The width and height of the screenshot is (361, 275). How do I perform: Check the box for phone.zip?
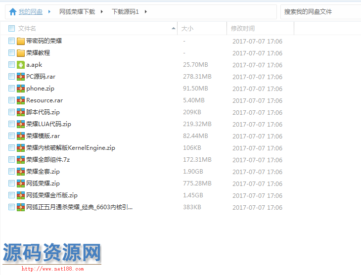[11, 89]
